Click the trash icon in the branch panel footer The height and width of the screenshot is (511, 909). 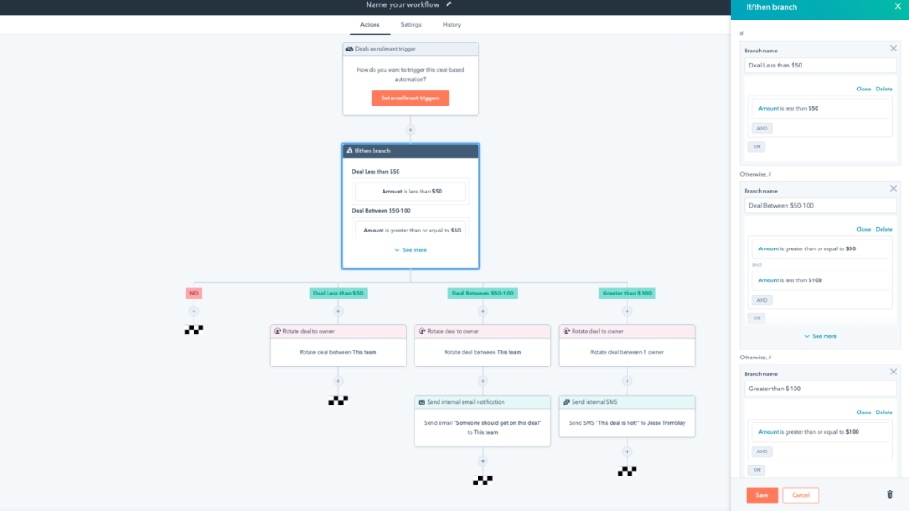click(x=890, y=496)
